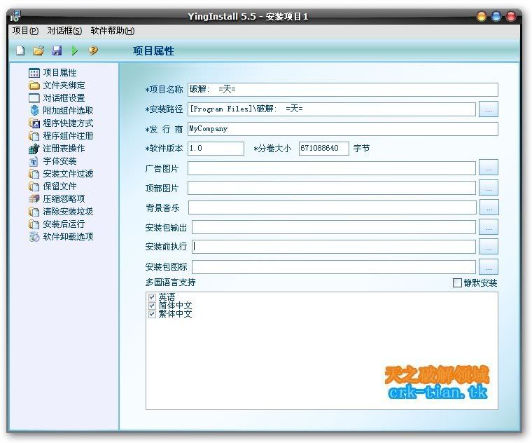Enable the 静默安装 checkbox
Image resolution: width=532 pixels, height=443 pixels.
pos(458,283)
